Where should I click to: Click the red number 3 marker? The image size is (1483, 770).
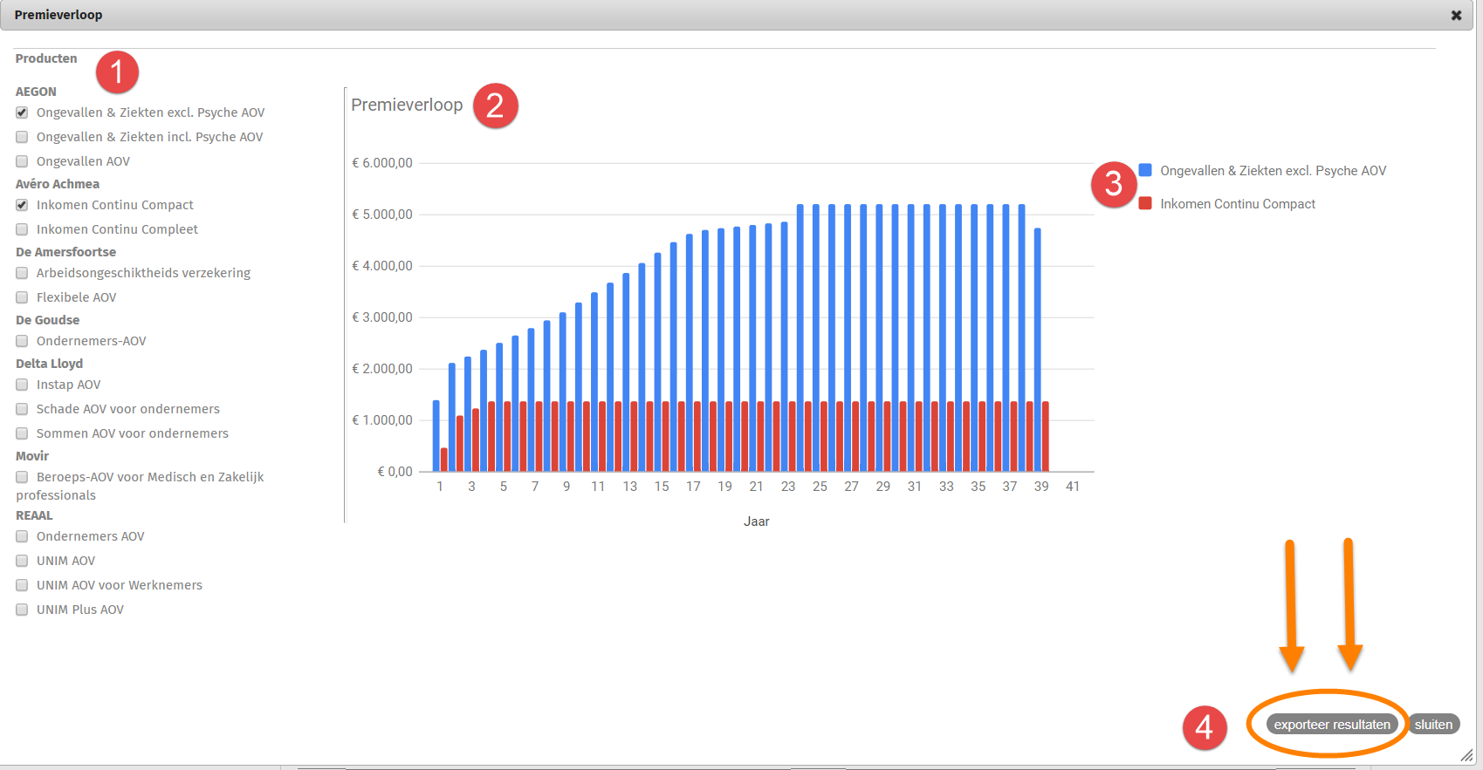click(1113, 184)
